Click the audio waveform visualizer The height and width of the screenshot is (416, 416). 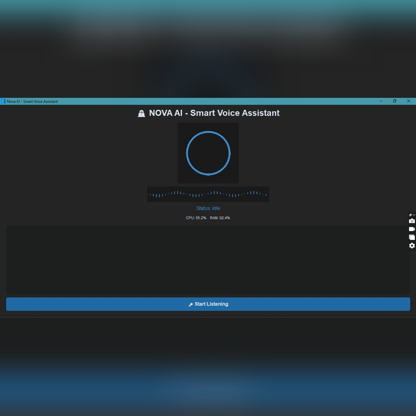point(208,194)
